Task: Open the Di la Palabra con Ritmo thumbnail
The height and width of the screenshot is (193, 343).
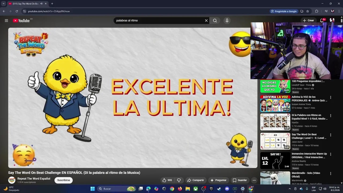Action: [275, 122]
